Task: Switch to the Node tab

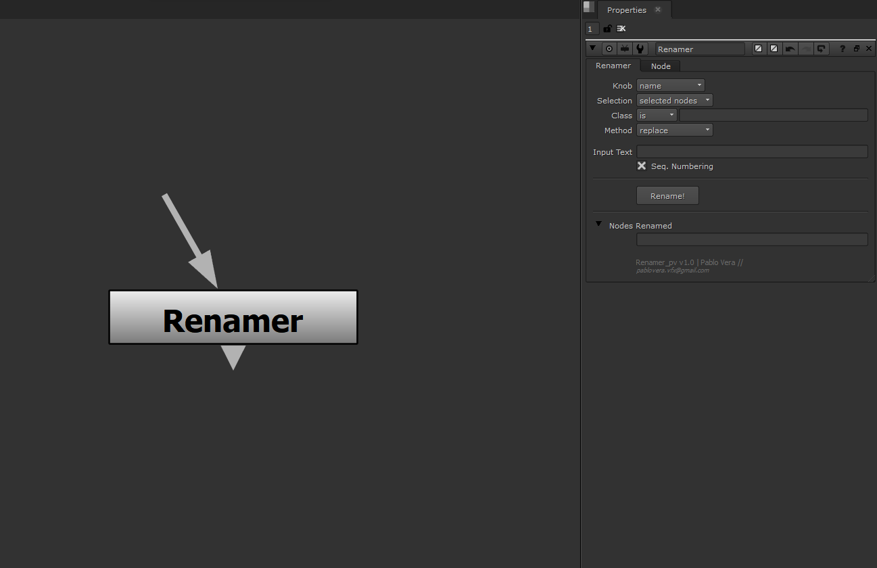Action: click(660, 66)
